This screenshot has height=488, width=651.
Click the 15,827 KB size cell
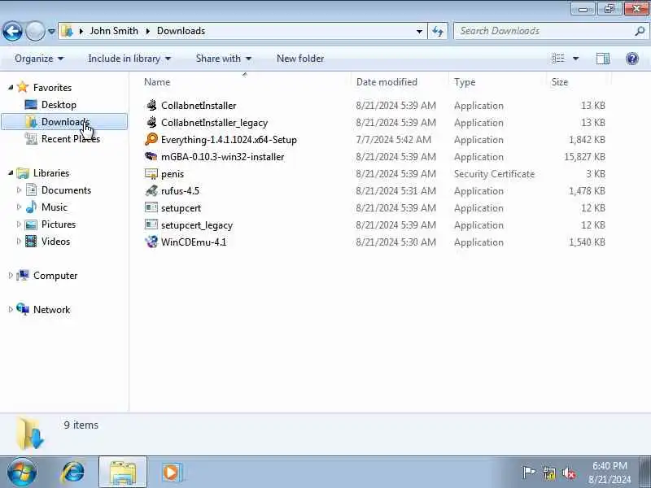pos(584,157)
